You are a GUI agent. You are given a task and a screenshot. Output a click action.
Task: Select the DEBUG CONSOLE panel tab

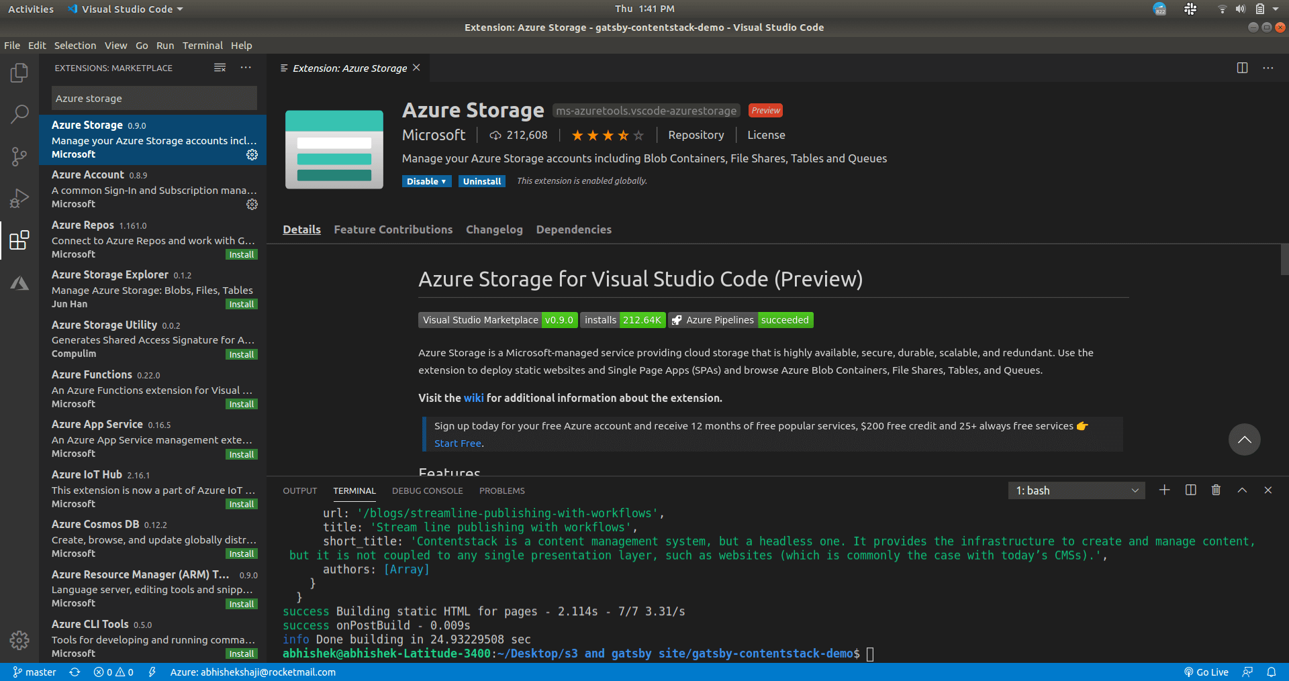pos(428,490)
